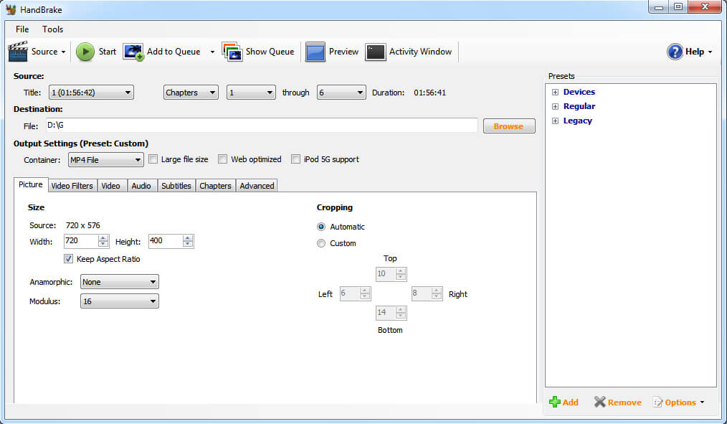Click the Regular preset label
Image resolution: width=727 pixels, height=424 pixels.
coord(579,106)
